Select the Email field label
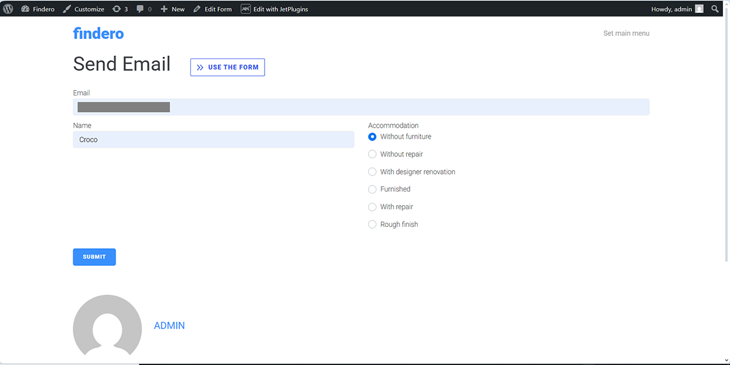Viewport: 730px width, 365px height. (x=82, y=93)
